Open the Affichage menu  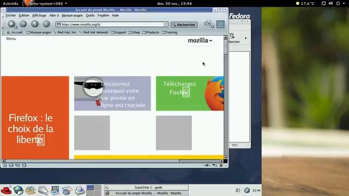(x=39, y=15)
